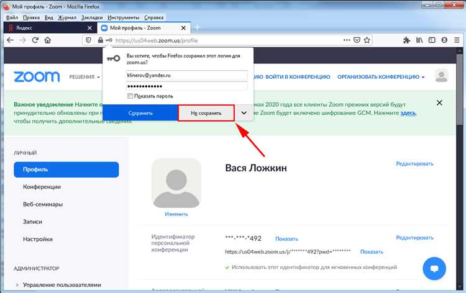Open the Firefox home page icon
This screenshot has height=293, width=466.
point(48,40)
